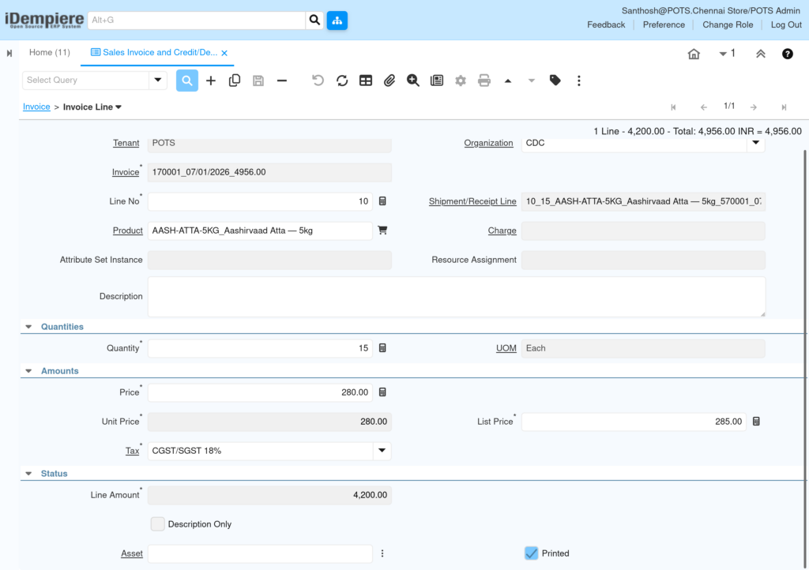
Task: Open Asset field options kebab
Action: click(382, 553)
